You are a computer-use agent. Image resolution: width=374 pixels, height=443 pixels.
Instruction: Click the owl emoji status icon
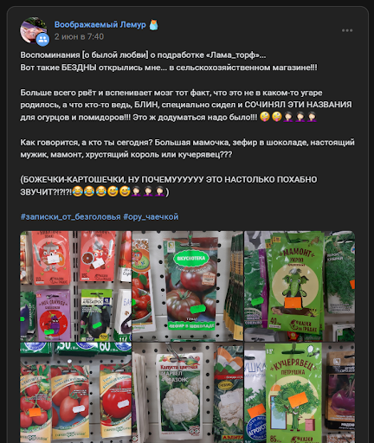point(153,25)
